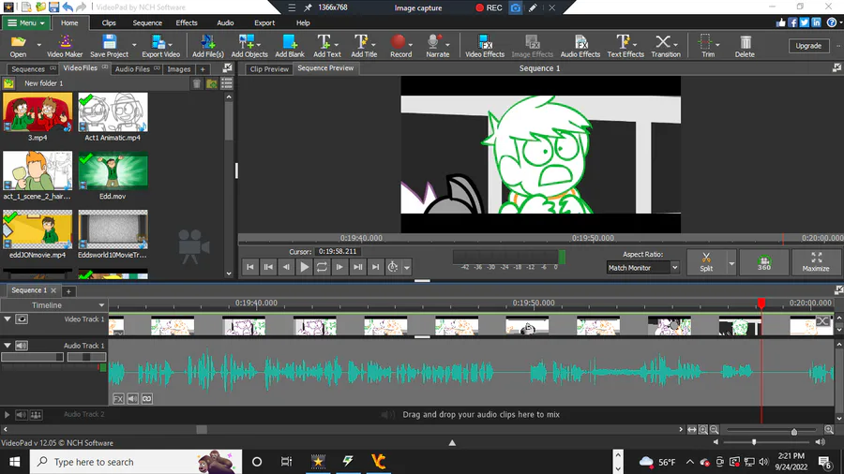Click the new folder icon in the bin toolbar
Image resolution: width=844 pixels, height=474 pixels.
212,83
